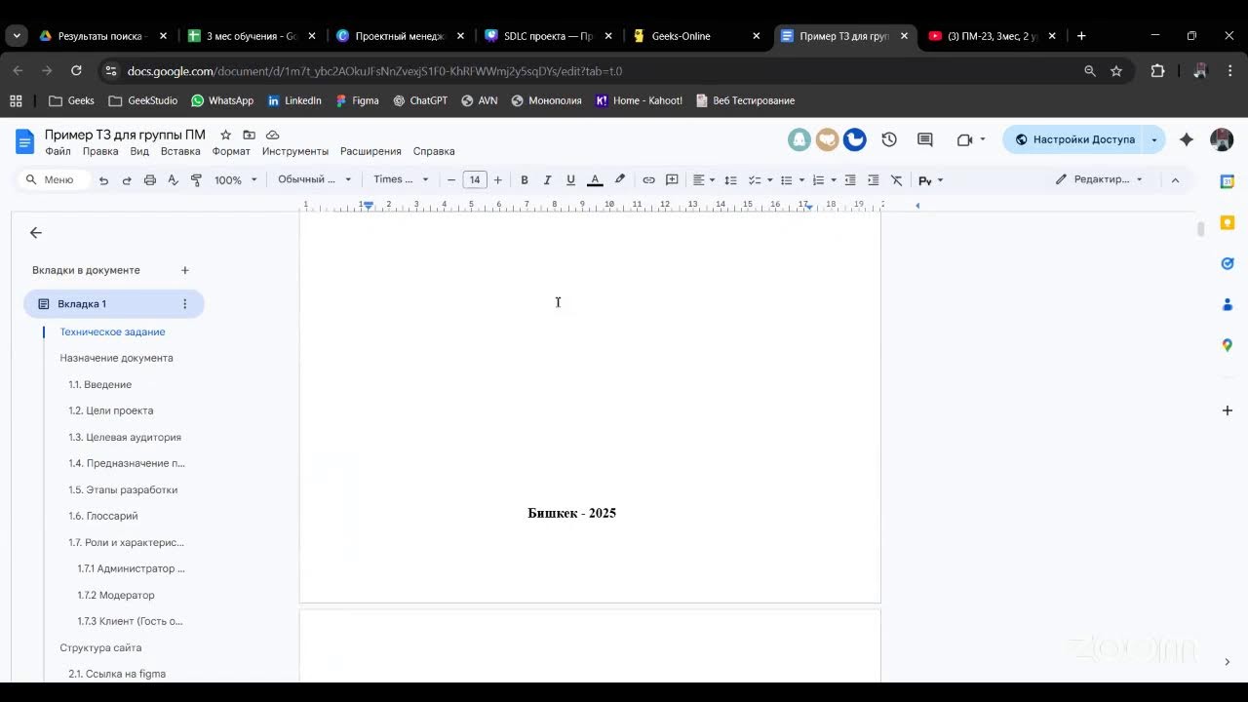The width and height of the screenshot is (1248, 702).
Task: Insert a numbered list
Action: pyautogui.click(x=819, y=180)
